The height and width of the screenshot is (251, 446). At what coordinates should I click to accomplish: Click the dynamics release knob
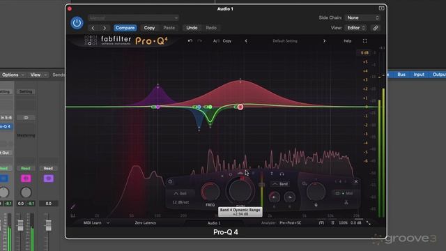coord(290,197)
